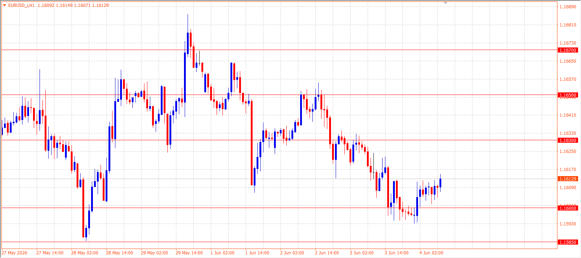Select the red 1.16700 level label
This screenshot has width=581, height=258.
pos(568,50)
